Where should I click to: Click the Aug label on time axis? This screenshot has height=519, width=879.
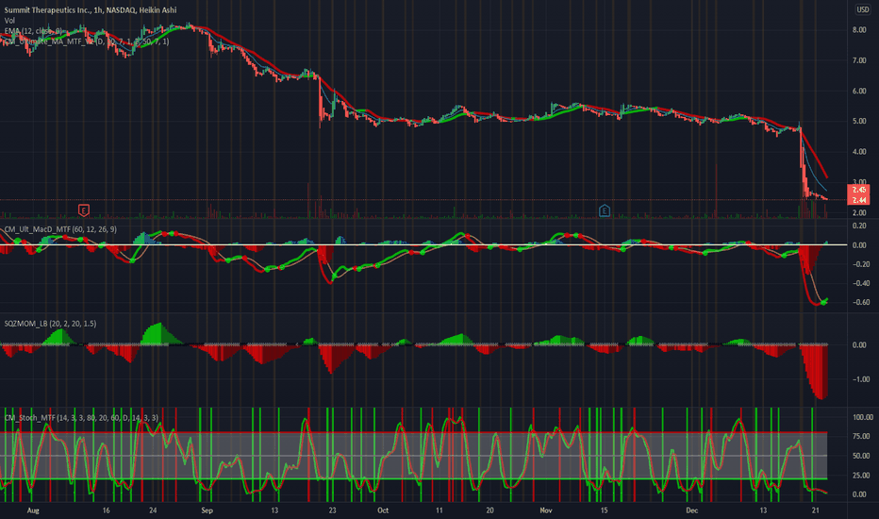click(33, 511)
